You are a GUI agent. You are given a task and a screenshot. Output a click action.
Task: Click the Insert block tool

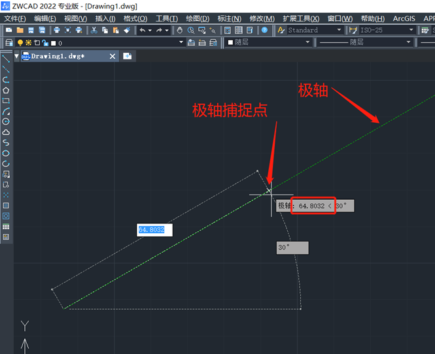pyautogui.click(x=6, y=174)
